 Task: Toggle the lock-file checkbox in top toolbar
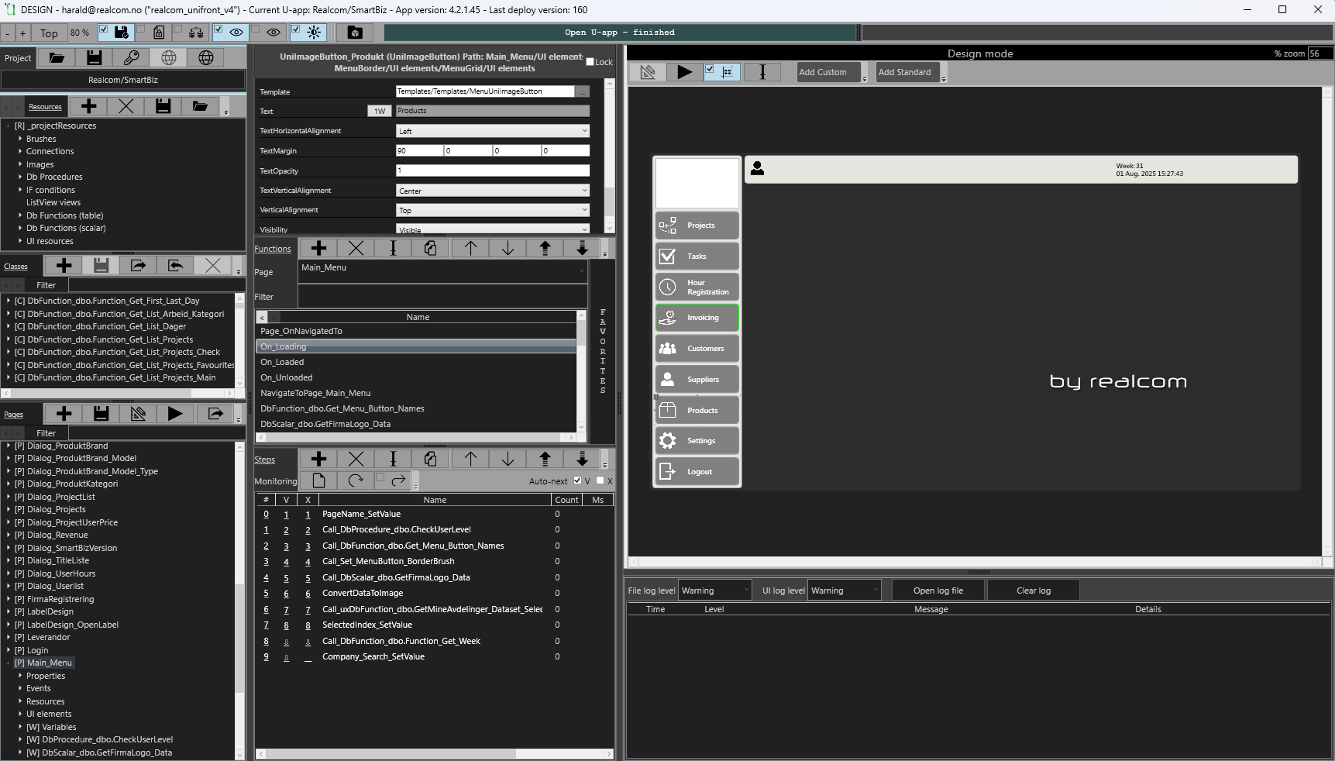tap(140, 29)
